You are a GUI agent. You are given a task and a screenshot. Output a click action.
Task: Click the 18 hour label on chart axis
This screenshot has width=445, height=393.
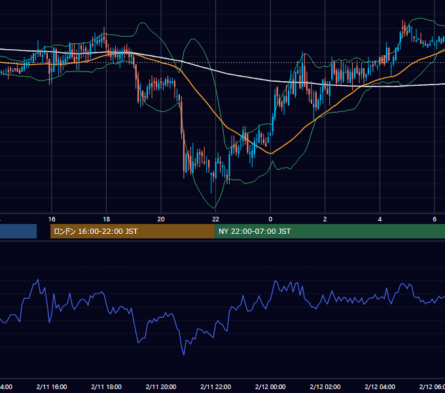107,219
